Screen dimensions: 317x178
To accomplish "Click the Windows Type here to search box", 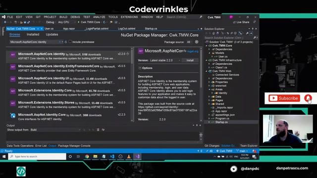I will coord(37,156).
